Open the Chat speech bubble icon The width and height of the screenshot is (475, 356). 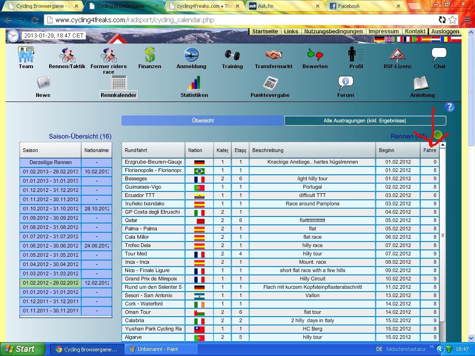click(439, 55)
